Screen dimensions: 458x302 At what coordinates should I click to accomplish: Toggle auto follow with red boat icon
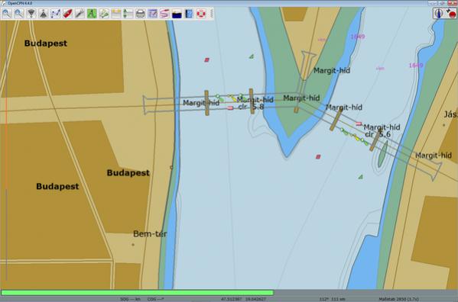[67, 14]
